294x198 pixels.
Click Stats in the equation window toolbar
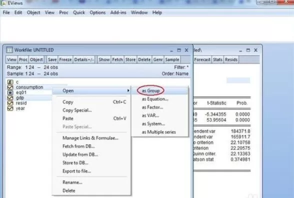217,59
